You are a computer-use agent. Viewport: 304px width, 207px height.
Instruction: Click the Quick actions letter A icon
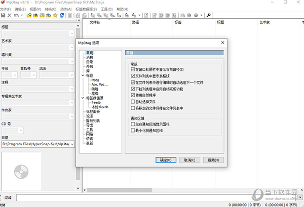[134, 15]
